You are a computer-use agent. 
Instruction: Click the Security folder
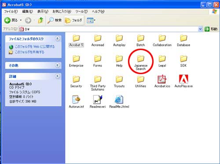click(x=76, y=82)
